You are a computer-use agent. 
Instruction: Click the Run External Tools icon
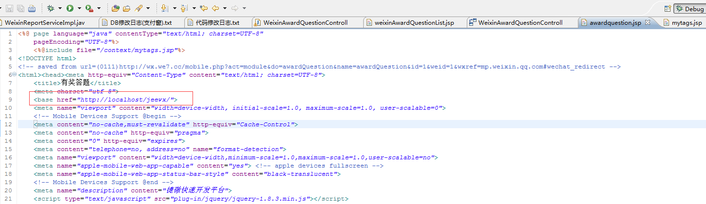[x=89, y=8]
